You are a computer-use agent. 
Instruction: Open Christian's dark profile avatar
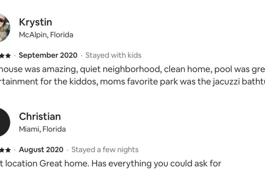click(x=5, y=122)
